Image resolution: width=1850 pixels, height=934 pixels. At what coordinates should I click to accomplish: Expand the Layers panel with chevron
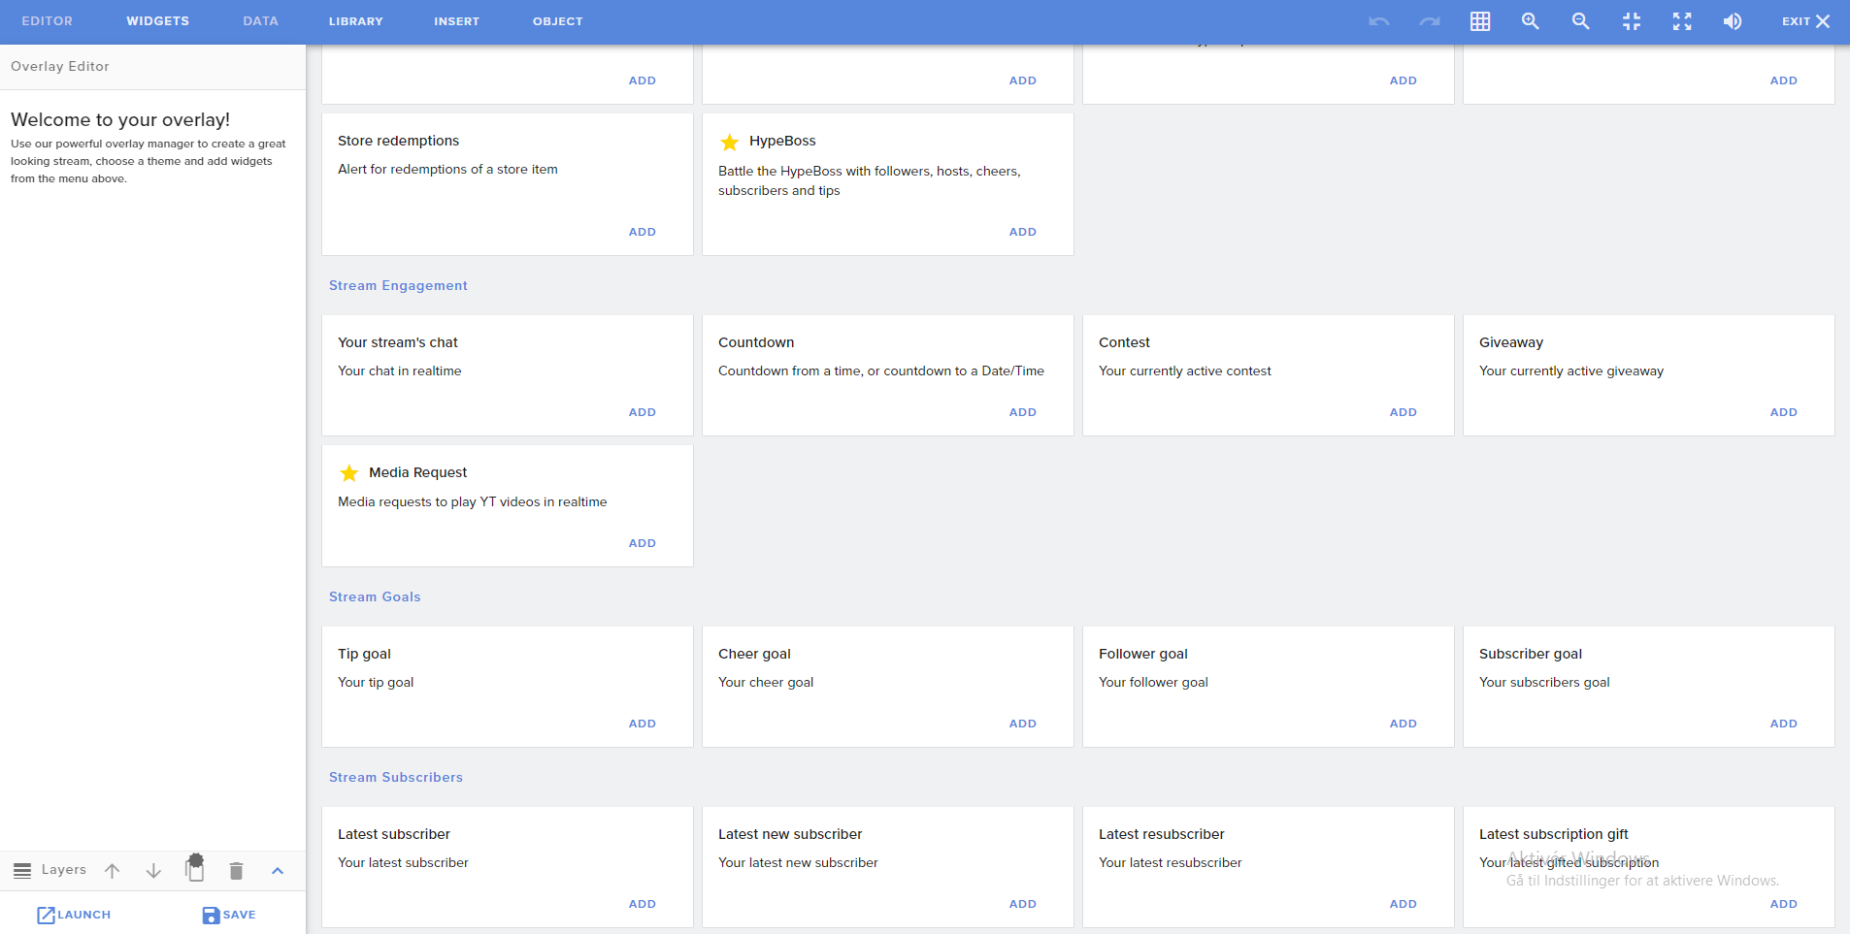click(278, 871)
